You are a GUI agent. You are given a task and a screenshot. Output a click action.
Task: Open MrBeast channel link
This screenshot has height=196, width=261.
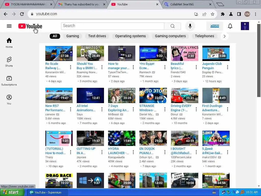tap(113, 115)
